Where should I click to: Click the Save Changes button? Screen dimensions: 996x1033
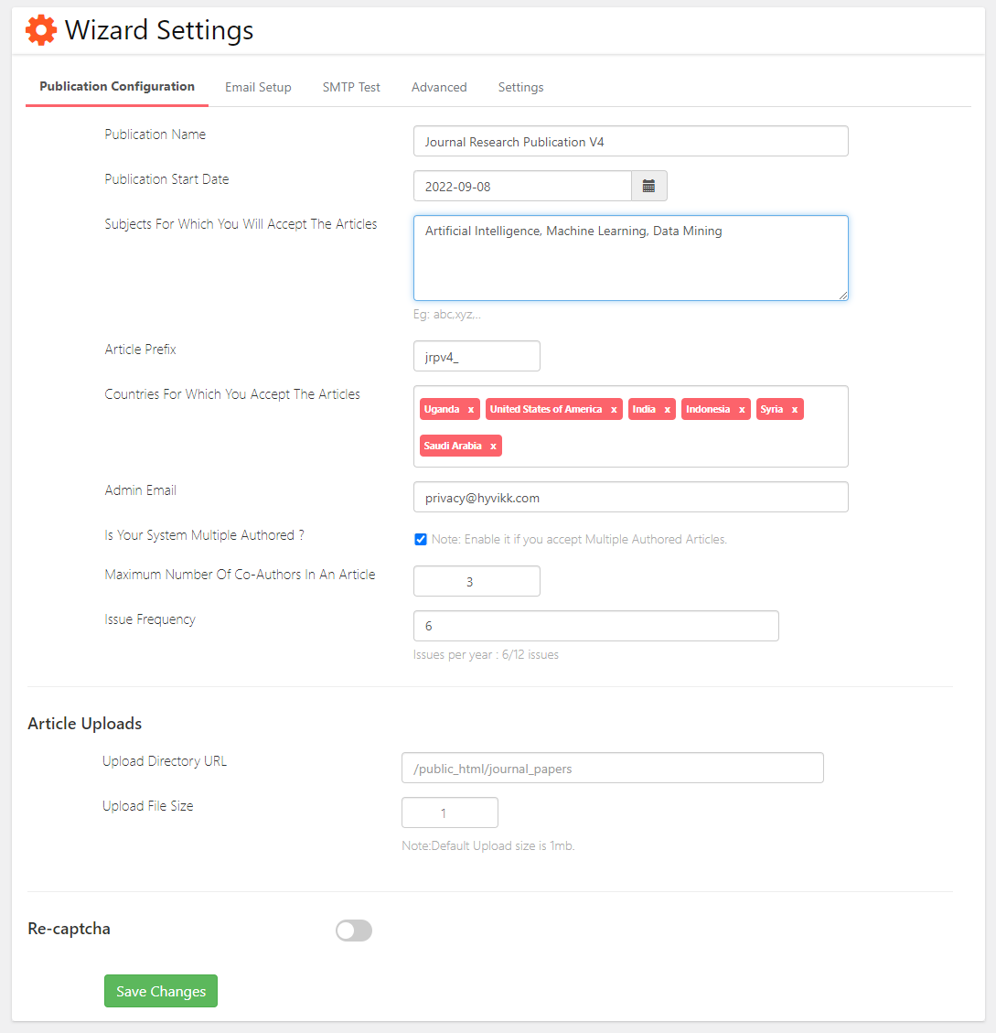click(x=161, y=991)
